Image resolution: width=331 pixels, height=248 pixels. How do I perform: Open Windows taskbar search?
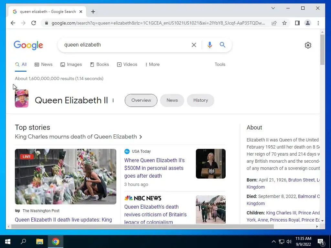point(23,242)
